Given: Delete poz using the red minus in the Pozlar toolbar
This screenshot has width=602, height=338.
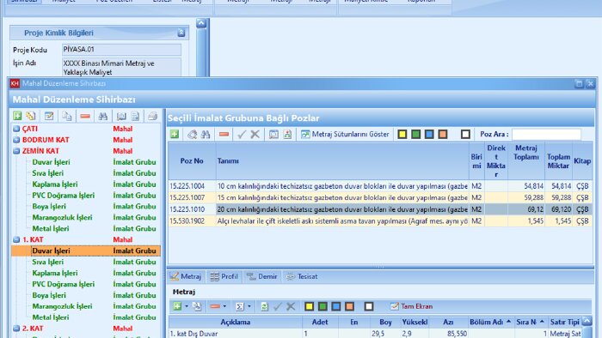Looking at the screenshot, I should 224,135.
